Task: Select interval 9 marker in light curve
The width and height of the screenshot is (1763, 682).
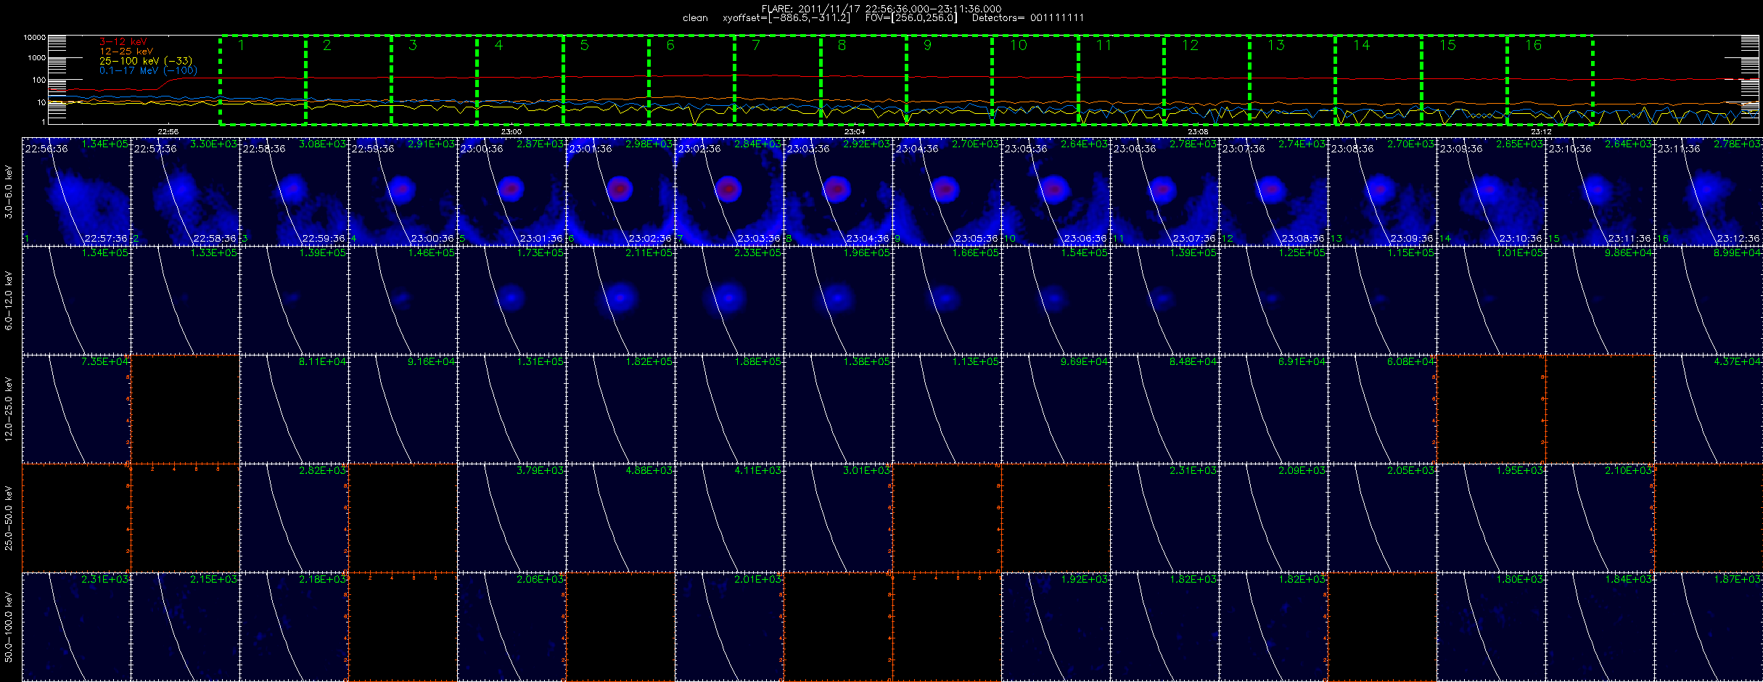Action: point(927,46)
